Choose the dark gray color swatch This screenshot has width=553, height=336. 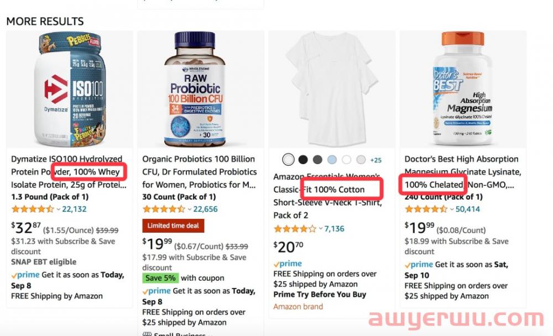(317, 160)
